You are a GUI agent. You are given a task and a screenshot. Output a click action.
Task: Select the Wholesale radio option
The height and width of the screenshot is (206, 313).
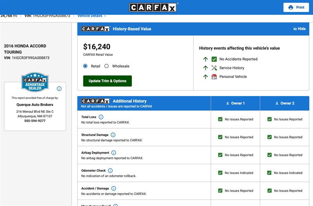tap(106, 66)
